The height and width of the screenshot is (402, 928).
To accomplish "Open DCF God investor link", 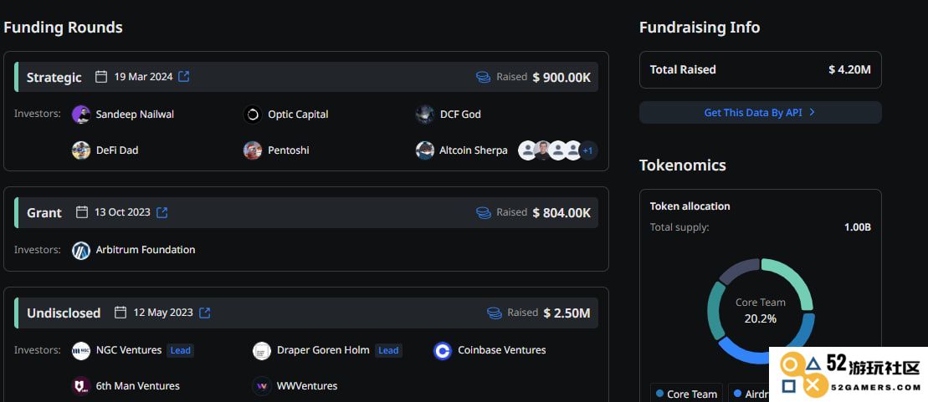I will pyautogui.click(x=460, y=114).
